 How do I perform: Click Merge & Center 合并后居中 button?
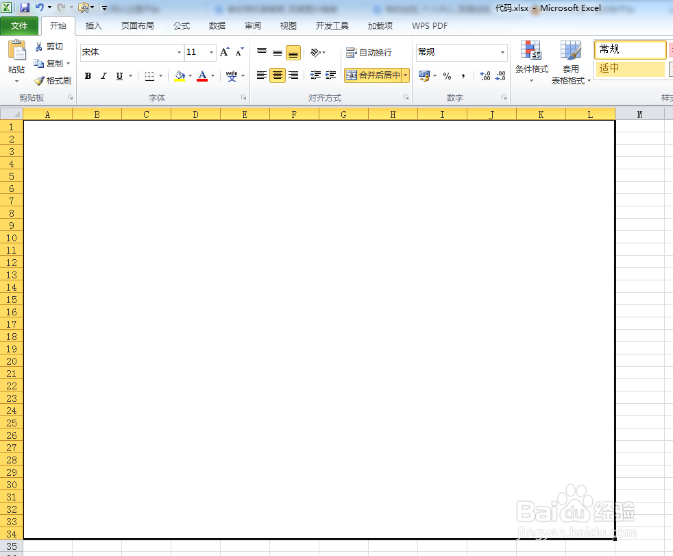pyautogui.click(x=374, y=75)
